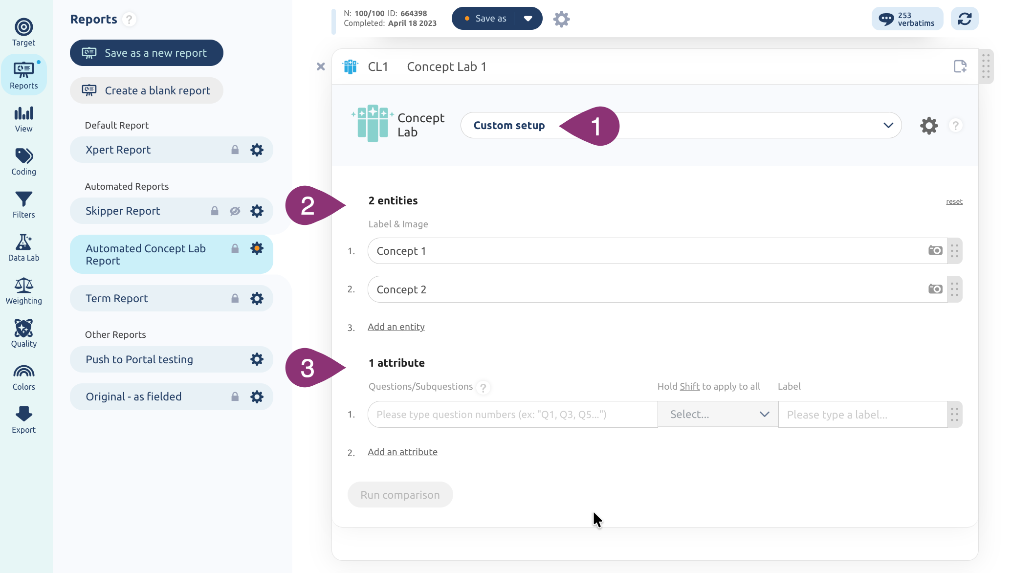Viewport: 1012px width, 573px height.
Task: Open Weighting from the sidebar
Action: pos(23,291)
